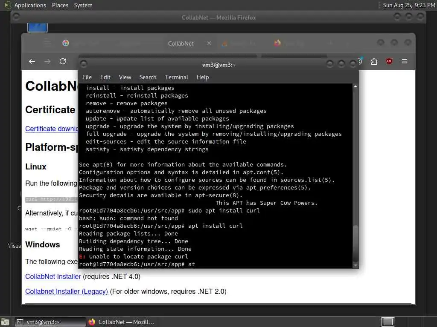Click the 'autoremove' line in terminal output
This screenshot has width=437, height=327.
coord(176,111)
